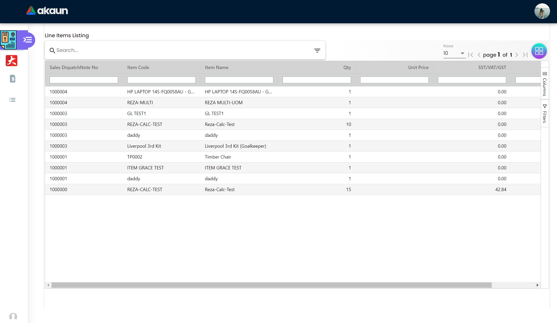The width and height of the screenshot is (557, 323).
Task: Click the Search input field
Action: 181,50
